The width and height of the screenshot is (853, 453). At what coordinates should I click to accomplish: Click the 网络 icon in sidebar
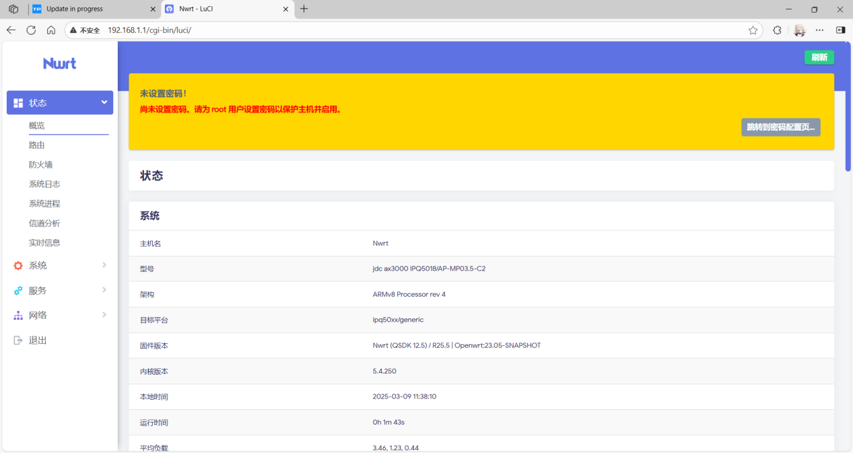18,316
